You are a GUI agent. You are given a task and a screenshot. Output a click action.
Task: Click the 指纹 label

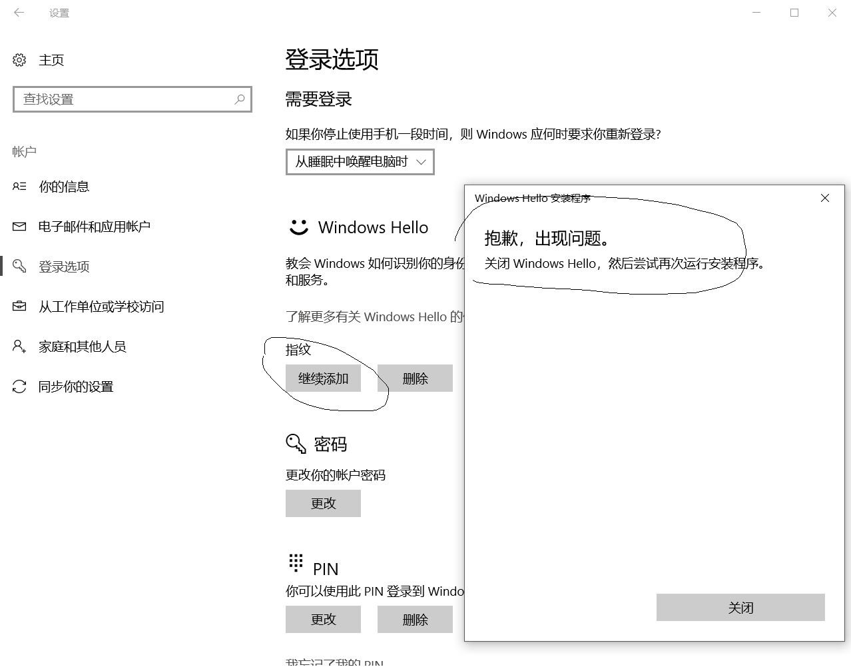pyautogui.click(x=298, y=349)
